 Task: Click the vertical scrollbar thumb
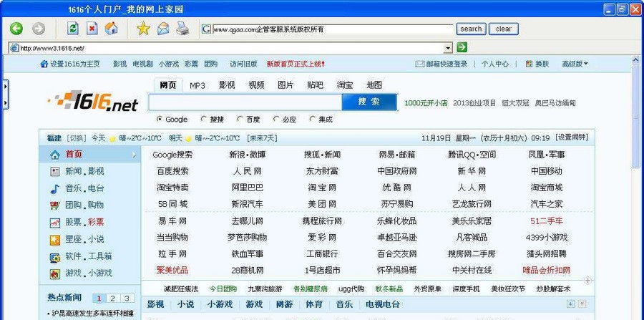pos(636,117)
